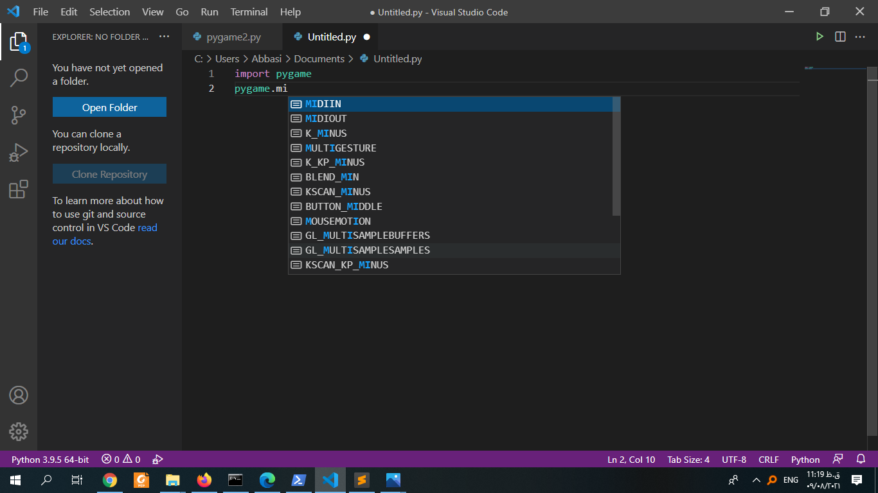Select KSCAN_MINUS suggestion
This screenshot has width=878, height=493.
[451, 192]
